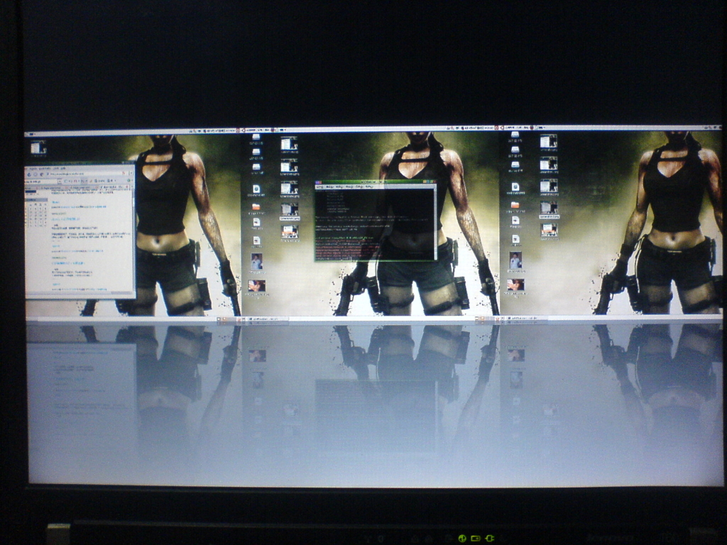Select the second drive icon on right desktop
The image size is (727, 545).
point(515,149)
